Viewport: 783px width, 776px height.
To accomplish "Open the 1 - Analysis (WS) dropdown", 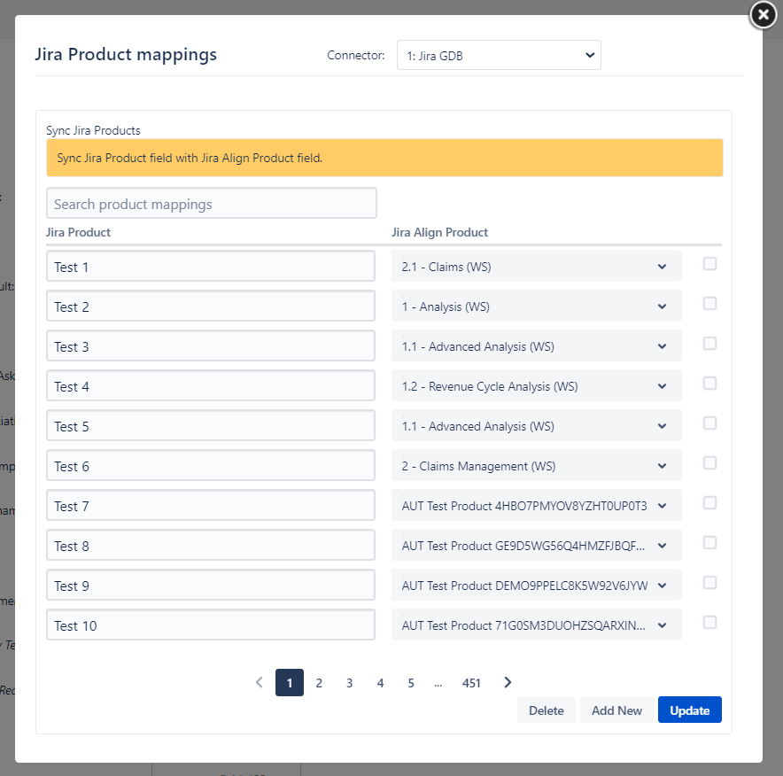I will 536,307.
